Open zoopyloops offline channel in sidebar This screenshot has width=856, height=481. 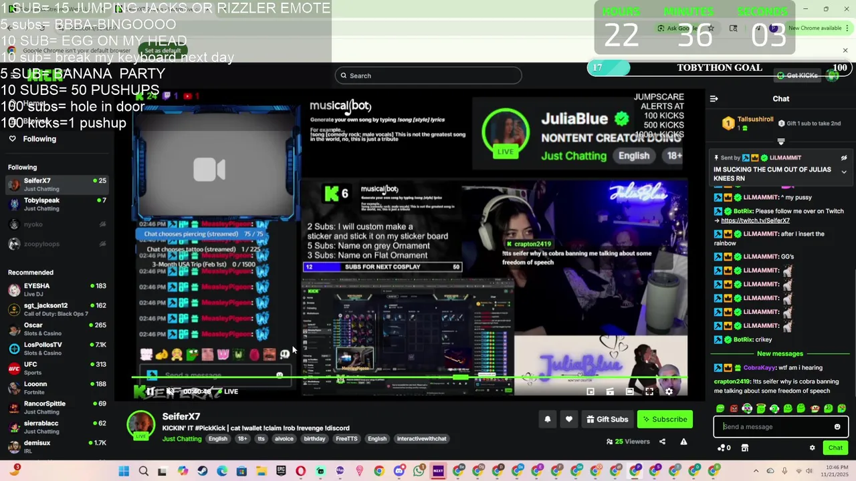coord(56,244)
